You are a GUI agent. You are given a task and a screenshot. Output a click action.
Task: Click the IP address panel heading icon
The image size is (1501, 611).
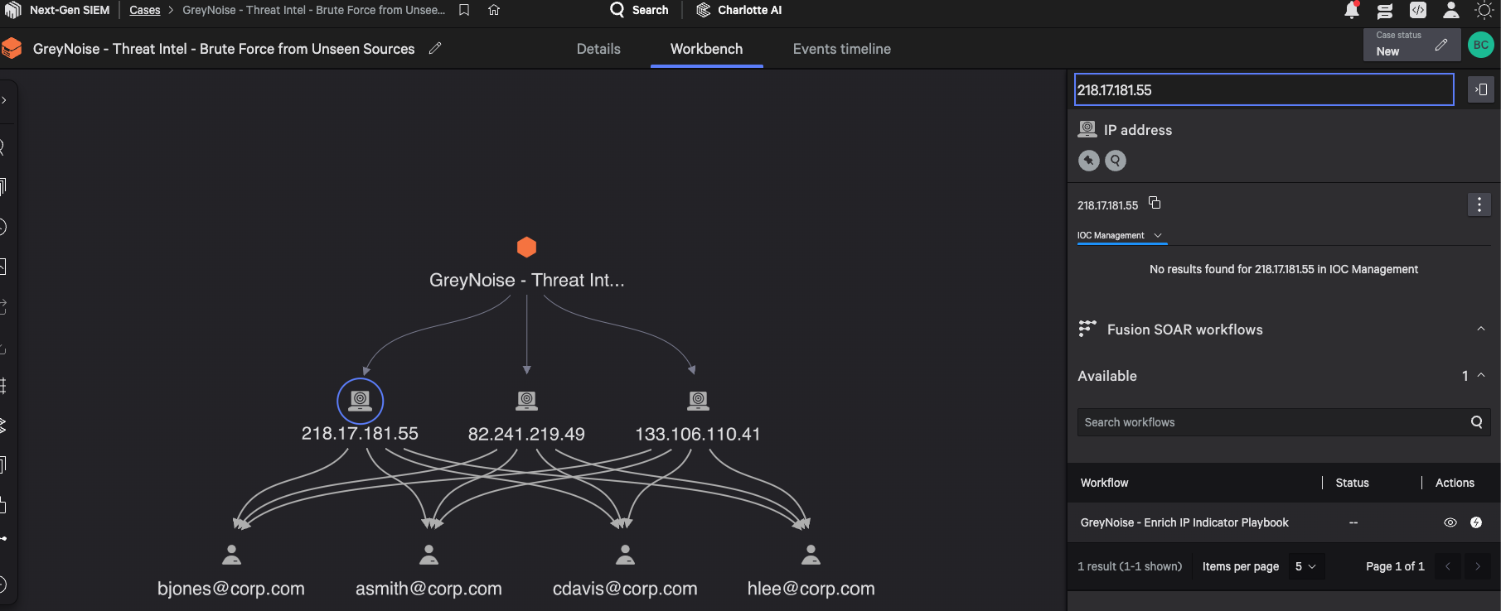tap(1087, 129)
